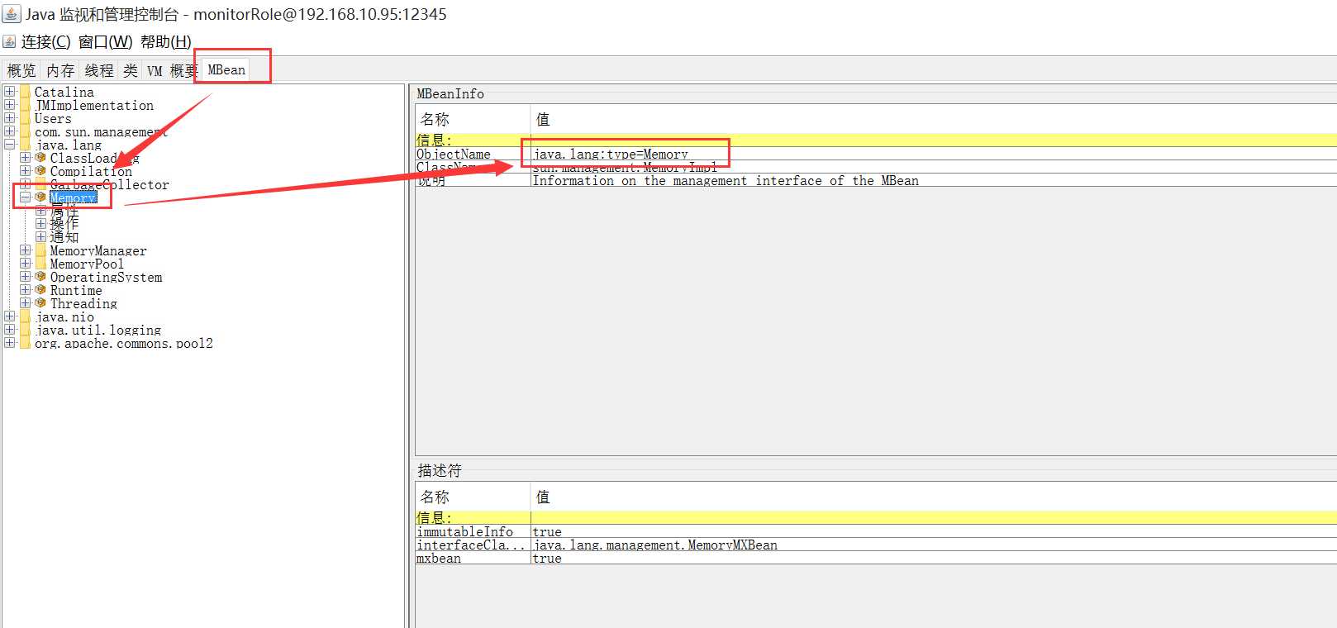The width and height of the screenshot is (1337, 628).
Task: Click the MemoryManager folder icon
Action: (40, 250)
